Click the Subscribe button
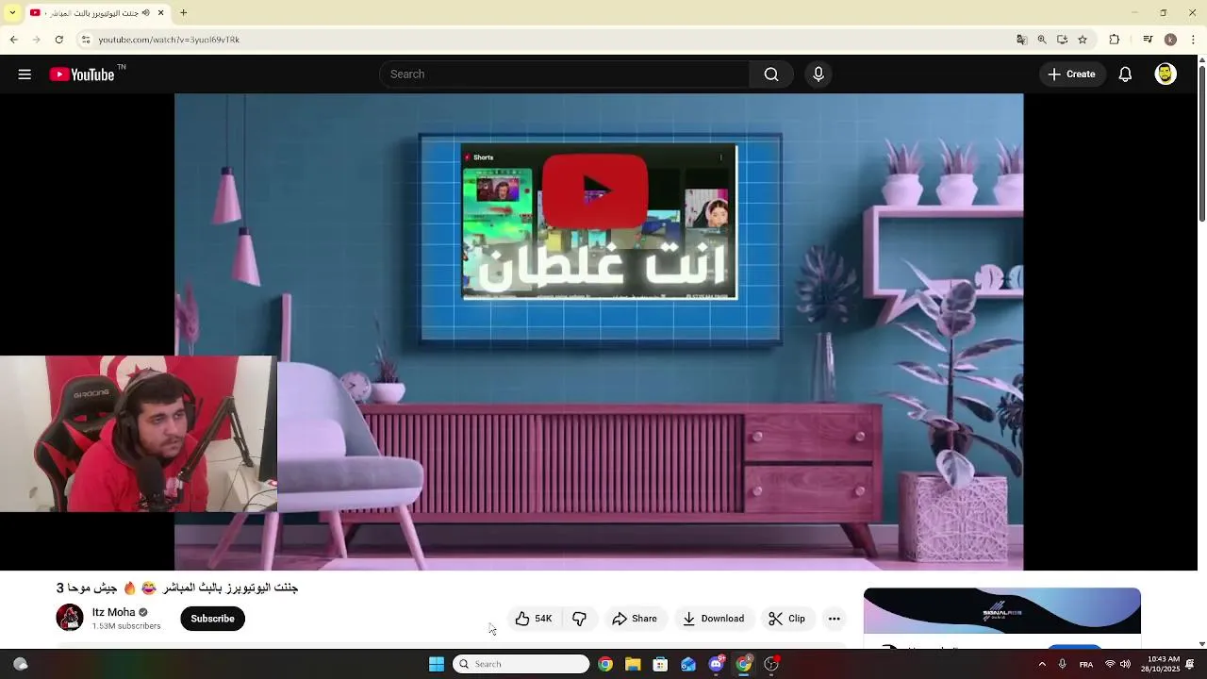 click(x=212, y=619)
